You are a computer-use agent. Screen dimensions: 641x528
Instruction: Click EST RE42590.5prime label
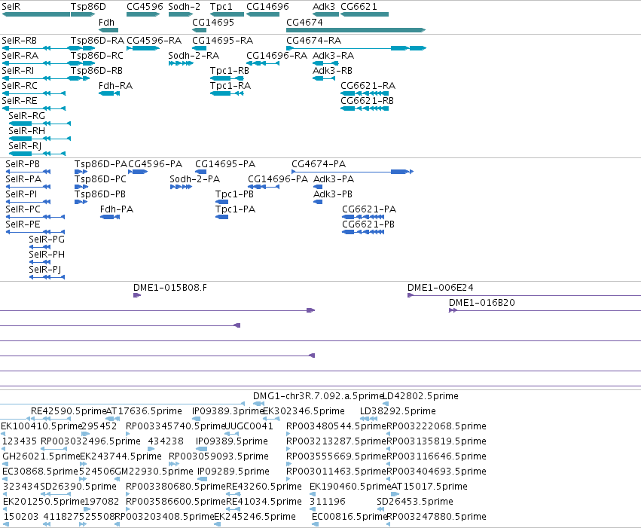[69, 411]
